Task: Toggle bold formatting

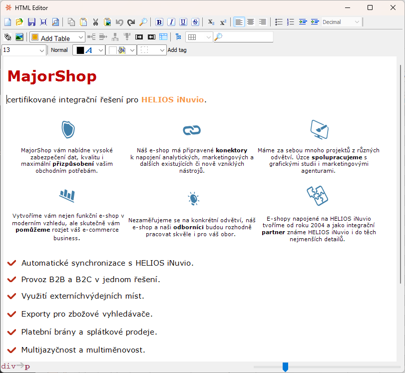Action: pyautogui.click(x=159, y=22)
